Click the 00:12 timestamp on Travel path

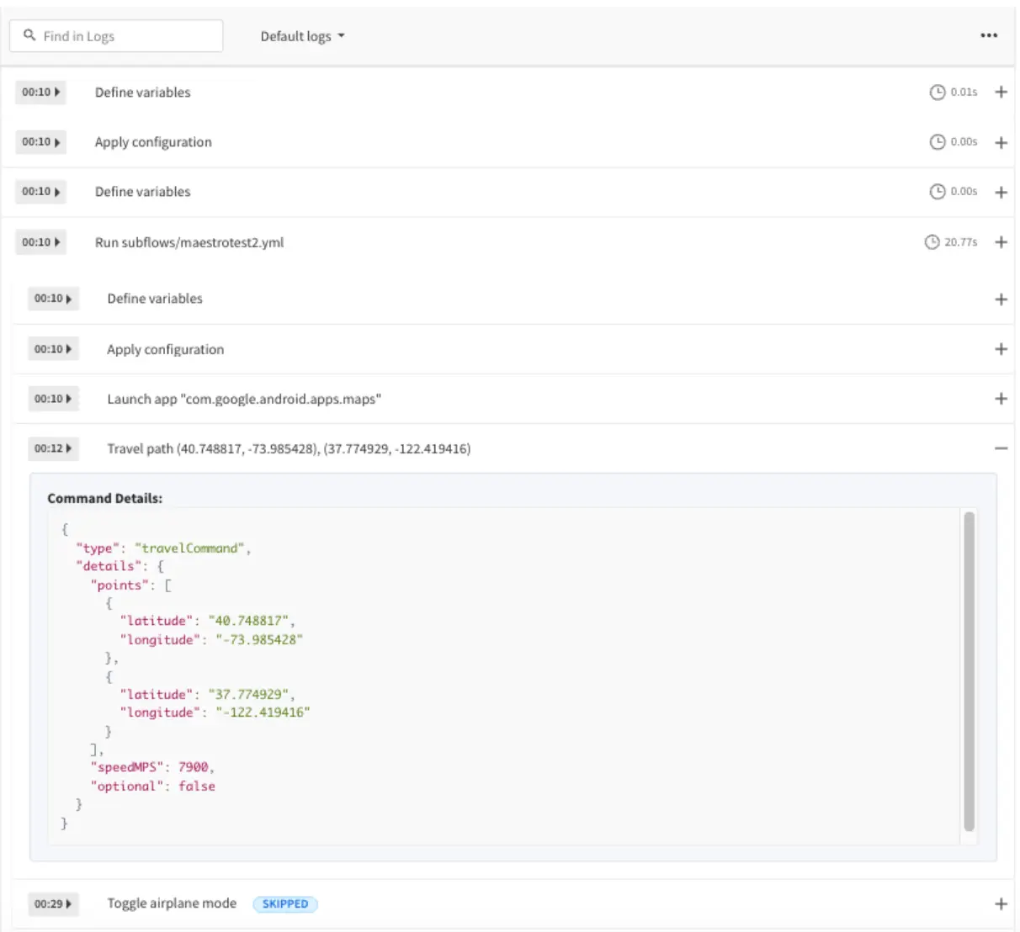tap(53, 448)
